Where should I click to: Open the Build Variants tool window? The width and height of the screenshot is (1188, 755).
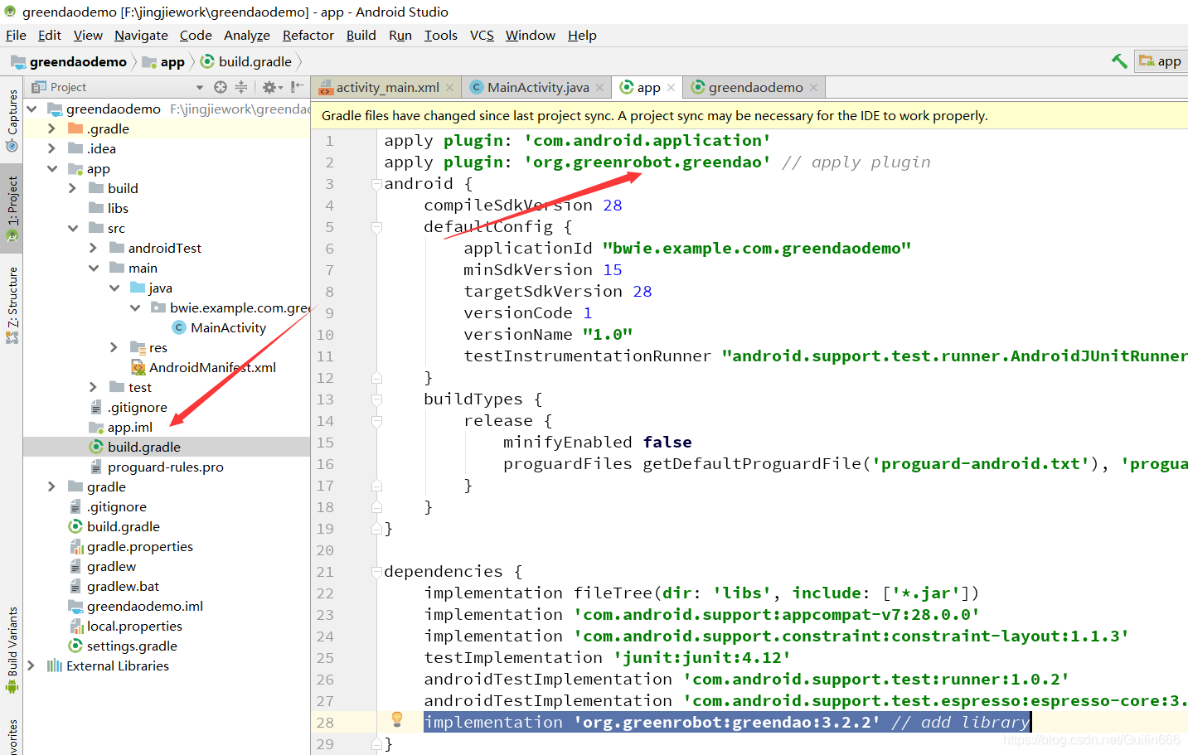click(x=12, y=651)
